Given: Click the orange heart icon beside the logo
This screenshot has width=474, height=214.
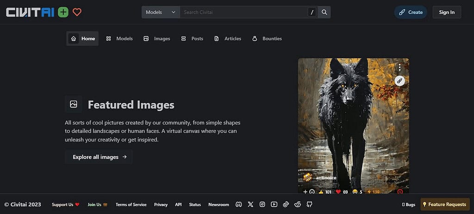Looking at the screenshot, I should 77,12.
